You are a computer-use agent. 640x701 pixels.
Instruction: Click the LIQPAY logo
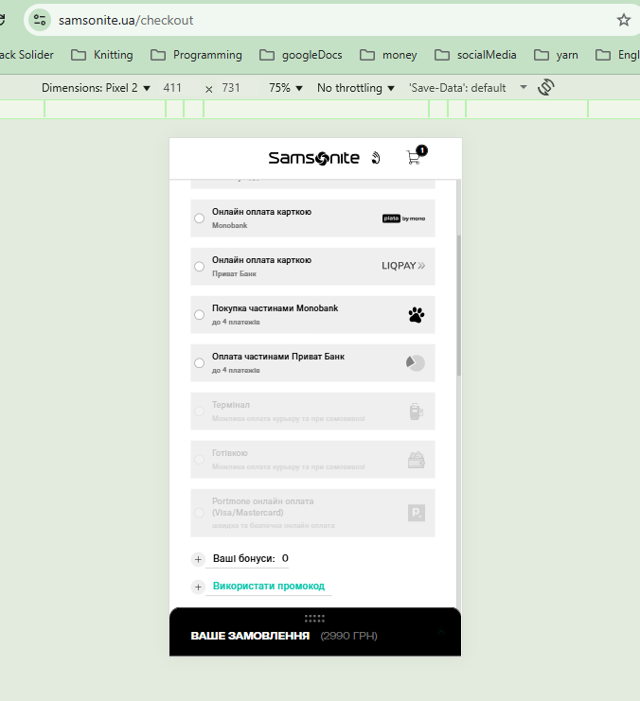coord(403,266)
